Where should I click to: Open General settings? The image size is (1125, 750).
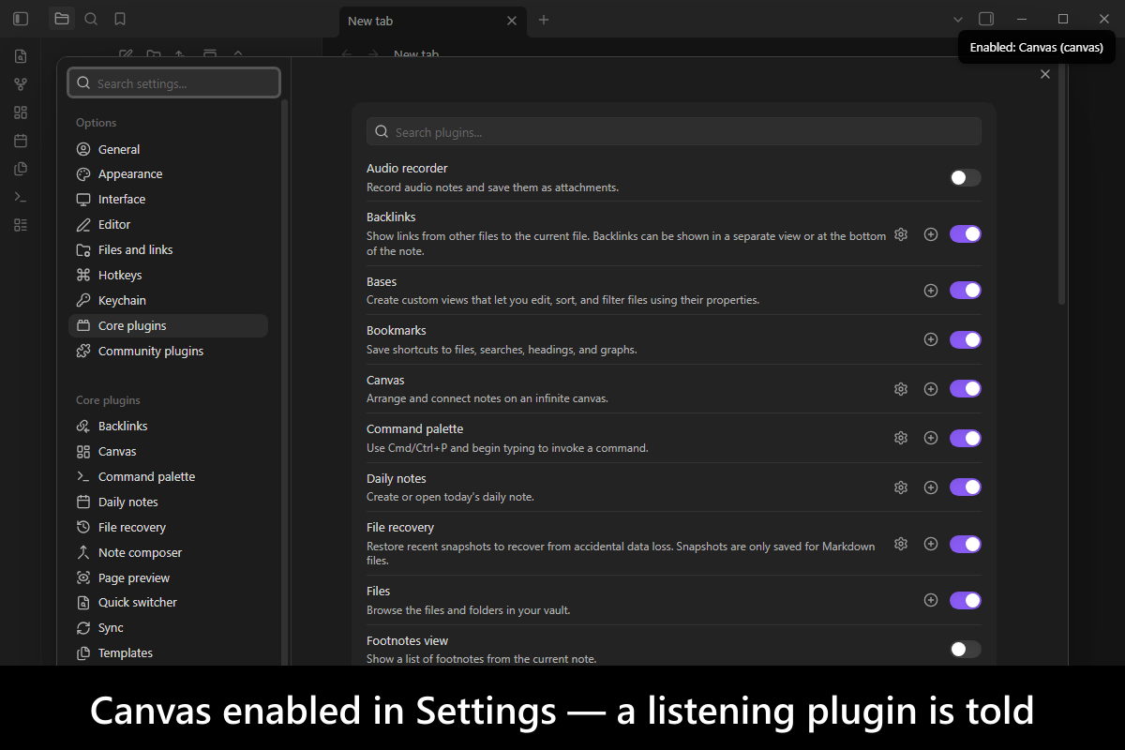point(169,149)
